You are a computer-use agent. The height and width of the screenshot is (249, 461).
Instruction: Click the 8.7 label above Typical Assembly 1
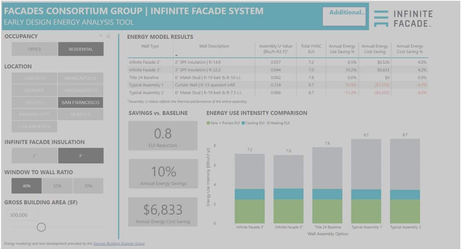pos(366,135)
